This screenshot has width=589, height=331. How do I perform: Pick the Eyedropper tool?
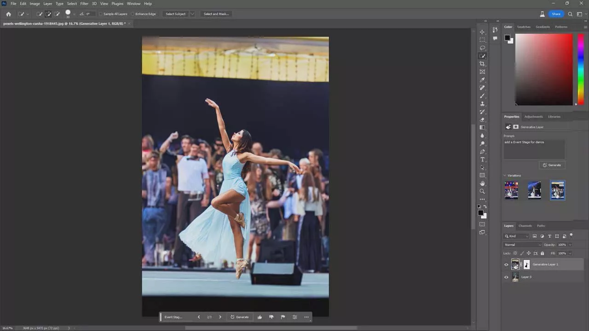click(x=482, y=80)
